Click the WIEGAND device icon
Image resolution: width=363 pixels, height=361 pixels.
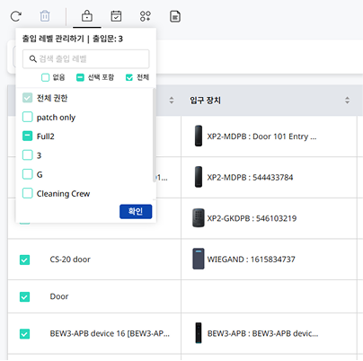pos(198,259)
